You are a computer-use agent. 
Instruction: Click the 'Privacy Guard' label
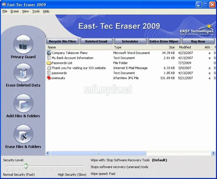pyautogui.click(x=23, y=57)
